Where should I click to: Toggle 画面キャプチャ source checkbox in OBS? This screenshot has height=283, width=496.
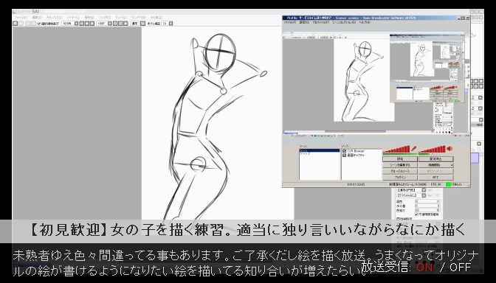(344, 156)
